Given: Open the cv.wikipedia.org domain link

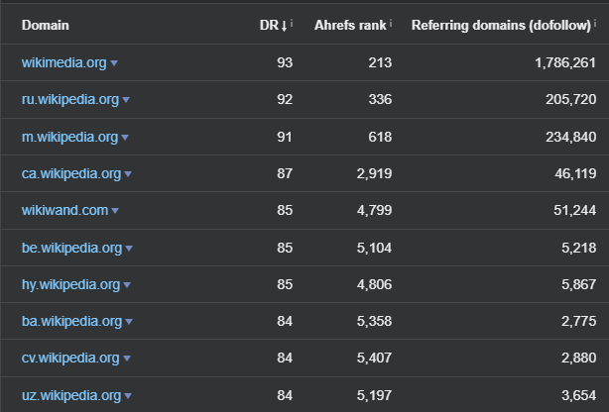Looking at the screenshot, I should tap(70, 358).
